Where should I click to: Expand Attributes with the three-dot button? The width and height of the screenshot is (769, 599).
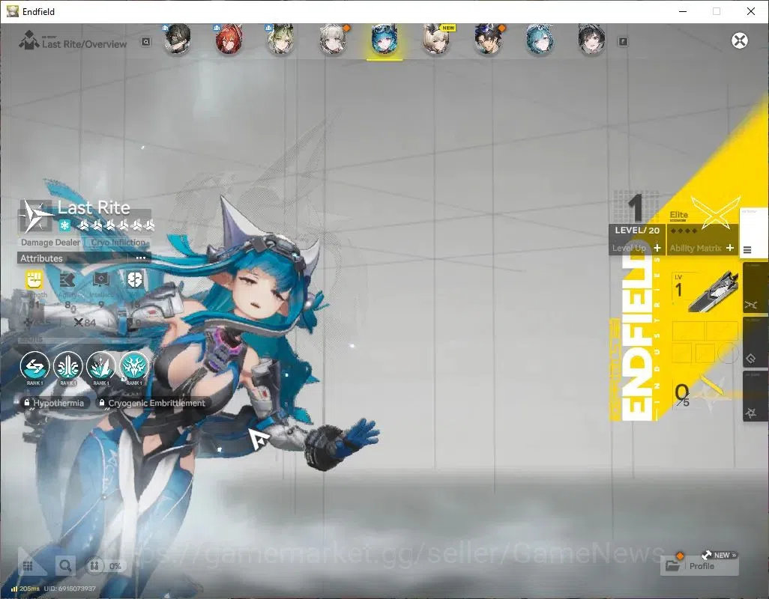[x=141, y=258]
